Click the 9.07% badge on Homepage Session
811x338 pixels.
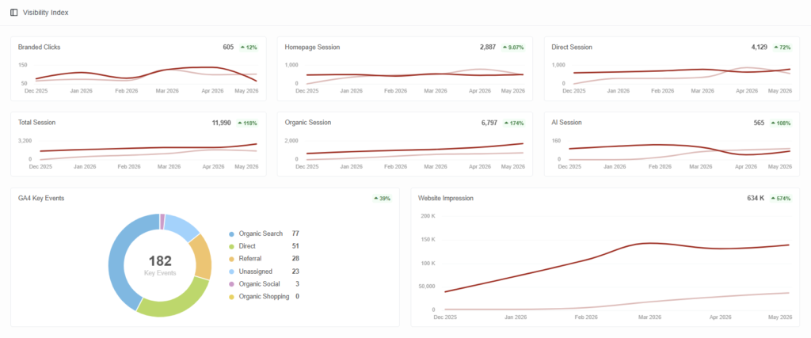tap(513, 47)
